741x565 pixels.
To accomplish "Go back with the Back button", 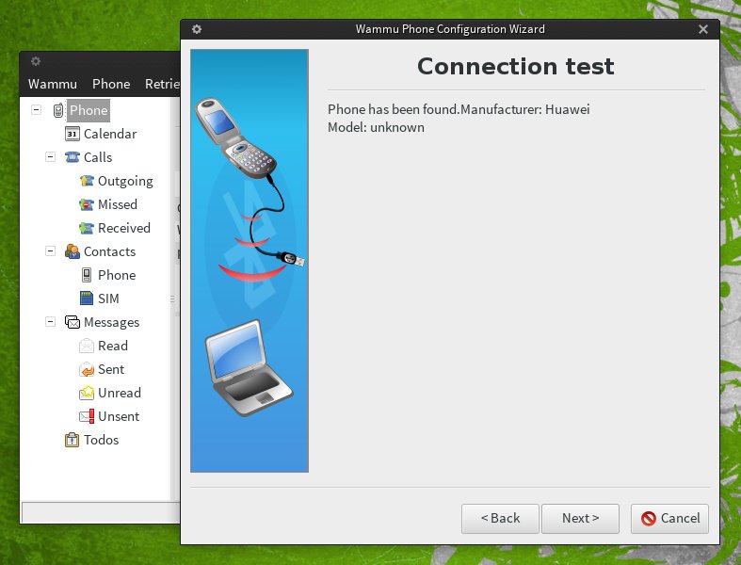I will (x=500, y=518).
